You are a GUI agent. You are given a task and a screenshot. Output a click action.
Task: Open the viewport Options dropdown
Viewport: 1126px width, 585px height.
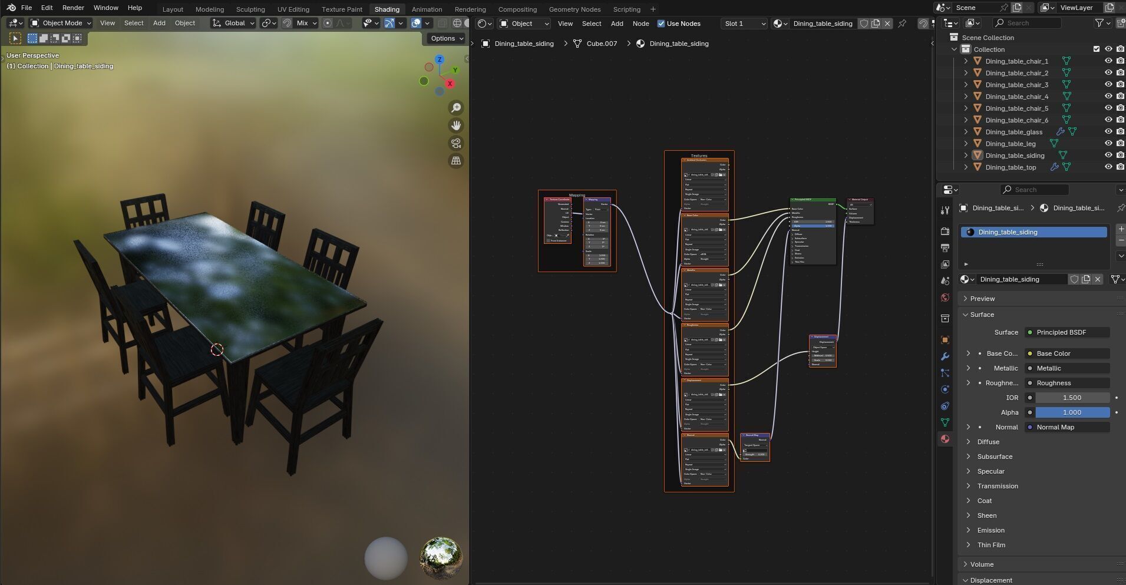(x=447, y=38)
